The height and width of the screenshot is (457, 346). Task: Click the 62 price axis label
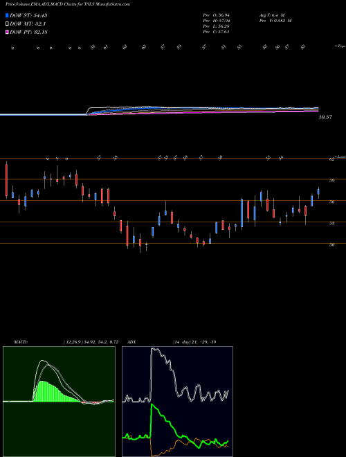[331, 159]
